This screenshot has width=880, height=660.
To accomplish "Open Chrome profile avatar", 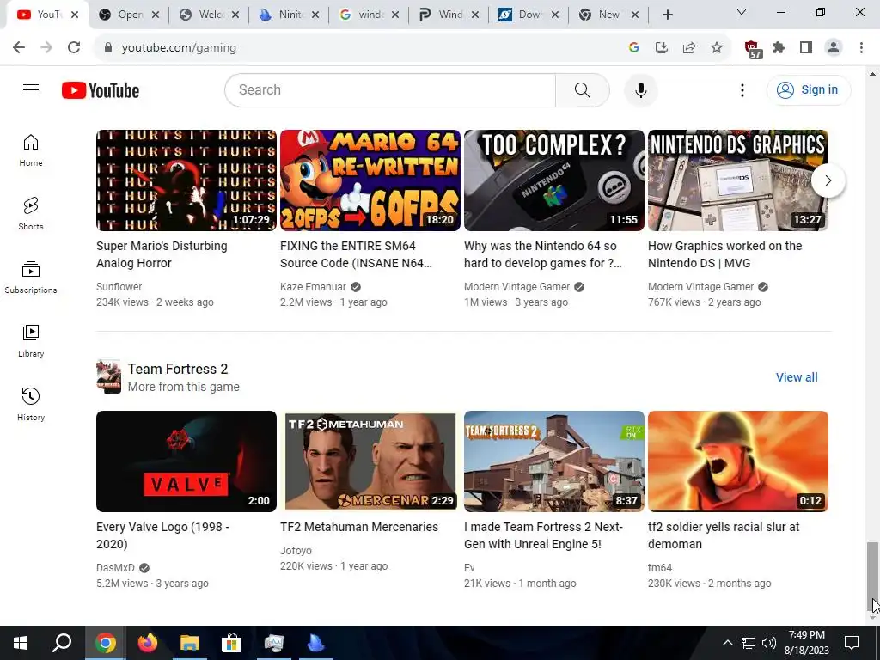I will click(x=834, y=48).
